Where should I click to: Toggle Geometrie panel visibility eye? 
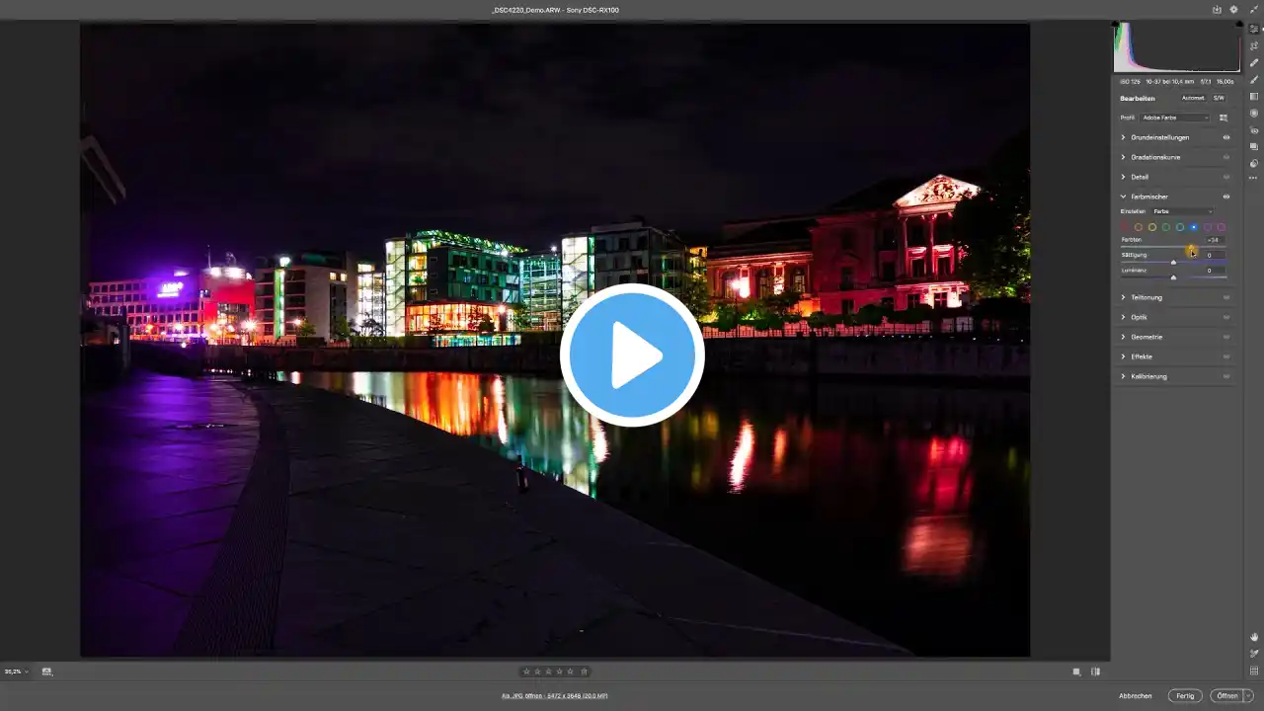click(1226, 337)
